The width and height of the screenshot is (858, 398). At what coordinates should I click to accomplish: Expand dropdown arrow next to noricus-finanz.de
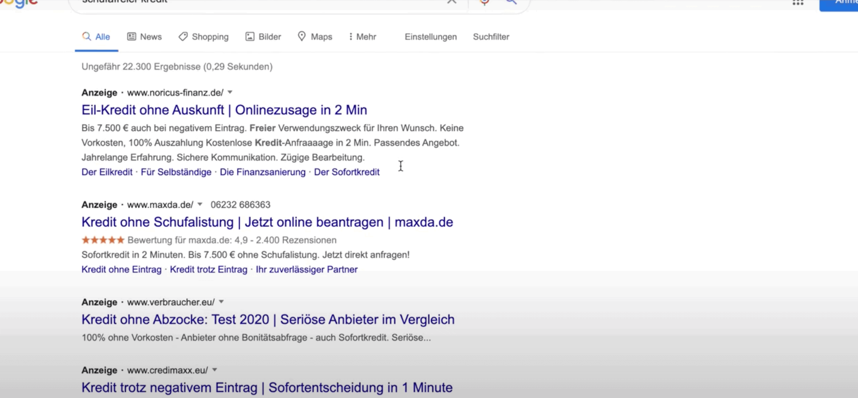pos(230,92)
